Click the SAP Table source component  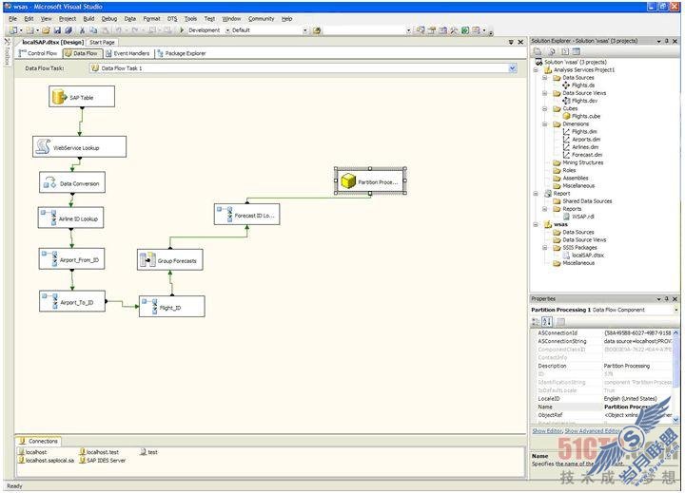click(82, 97)
